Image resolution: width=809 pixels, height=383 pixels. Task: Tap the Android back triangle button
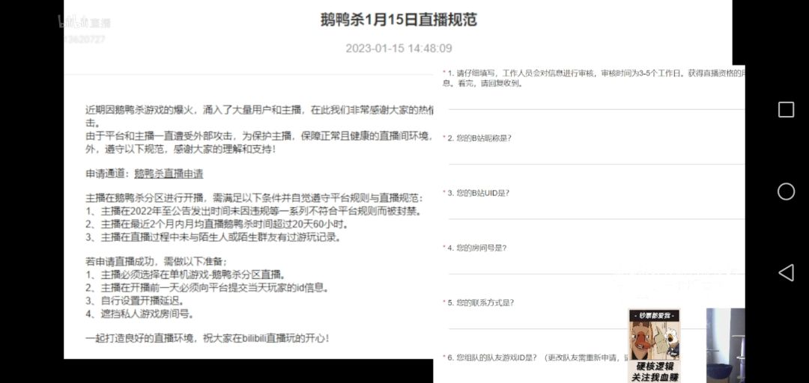pos(786,273)
